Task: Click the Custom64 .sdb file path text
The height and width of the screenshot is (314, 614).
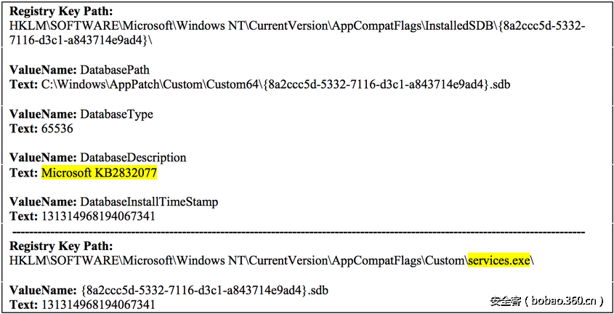Action: point(275,84)
